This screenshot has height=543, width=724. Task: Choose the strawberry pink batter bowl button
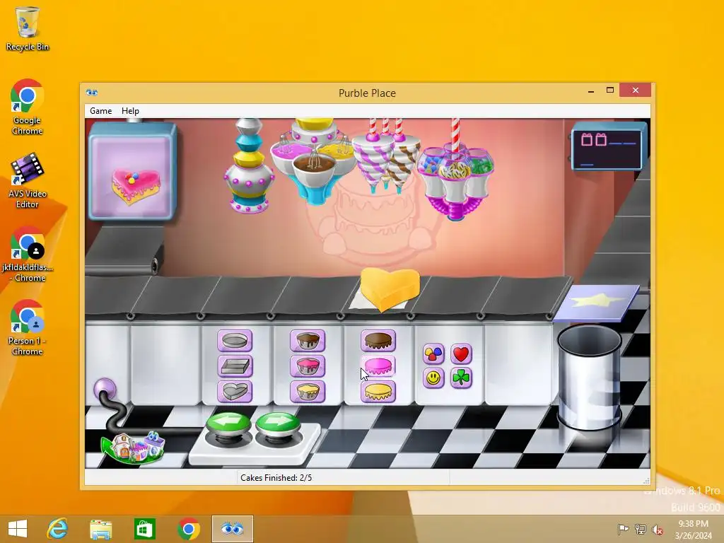tap(308, 366)
